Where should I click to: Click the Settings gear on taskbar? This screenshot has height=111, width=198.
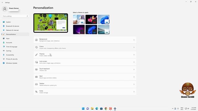pyautogui.click(x=115, y=109)
